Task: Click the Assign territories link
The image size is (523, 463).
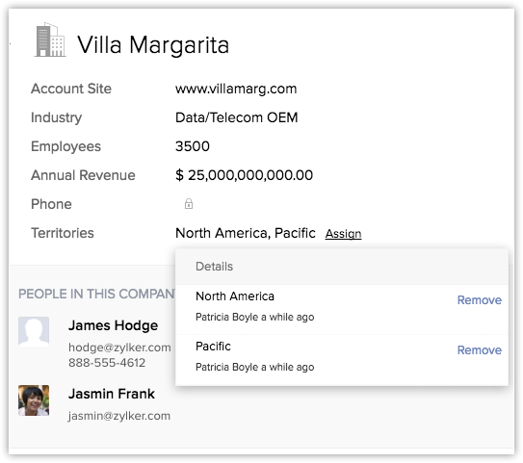Action: pyautogui.click(x=343, y=234)
